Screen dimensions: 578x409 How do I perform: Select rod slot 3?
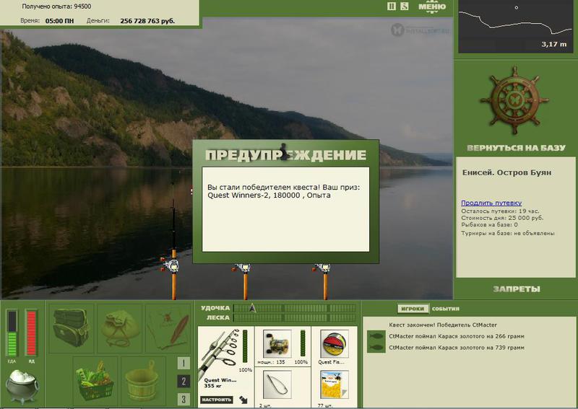pos(184,399)
